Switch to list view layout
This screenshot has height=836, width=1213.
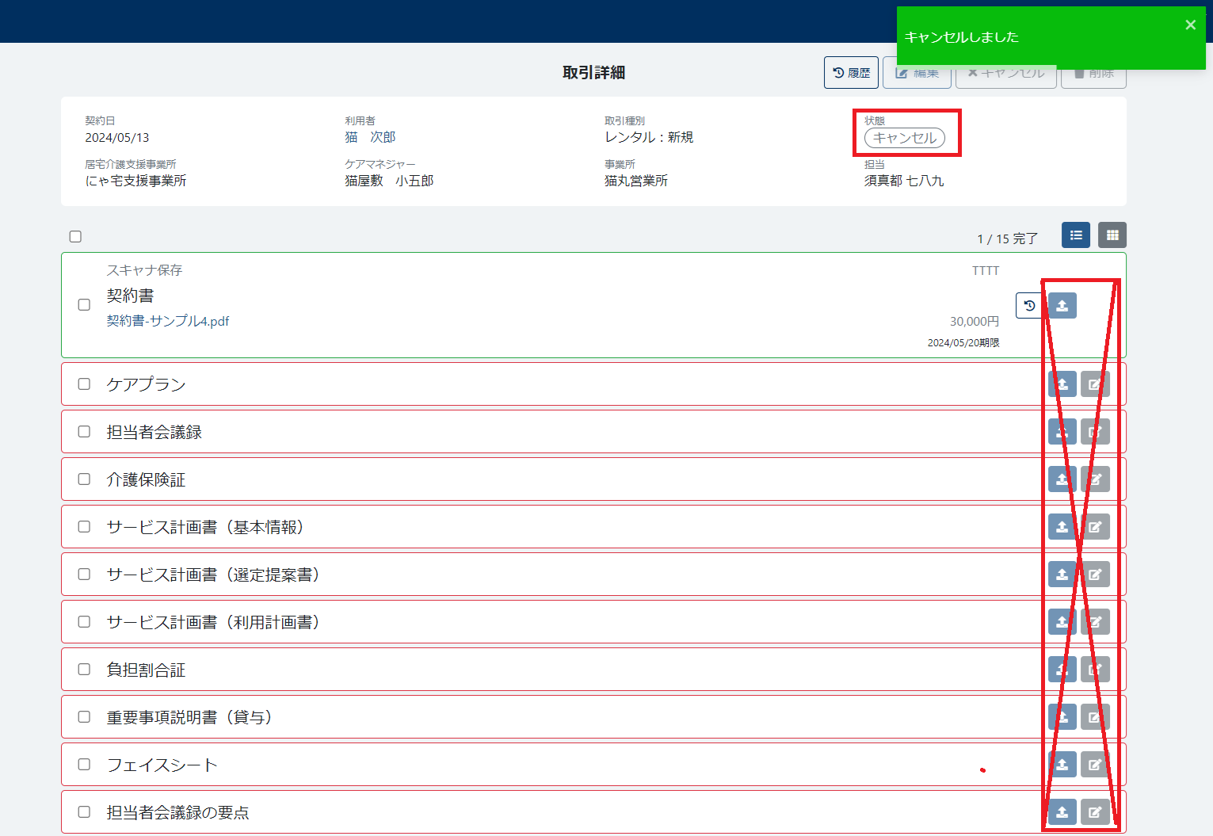tap(1075, 235)
